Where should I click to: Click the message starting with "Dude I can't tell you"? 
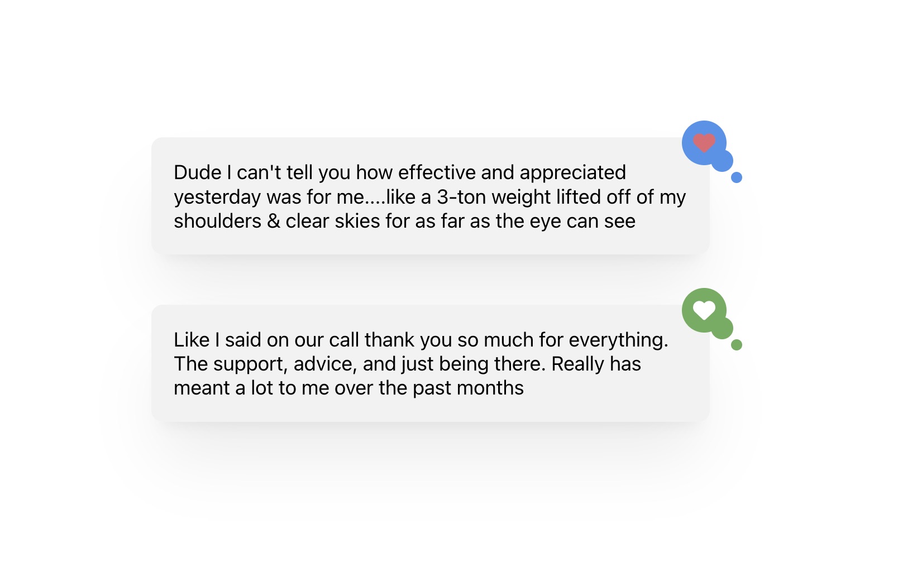(431, 196)
